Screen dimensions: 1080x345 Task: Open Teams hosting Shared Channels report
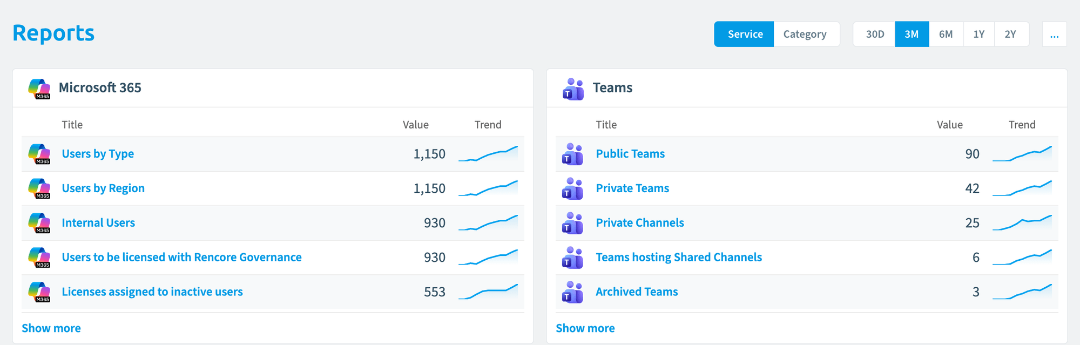click(679, 258)
